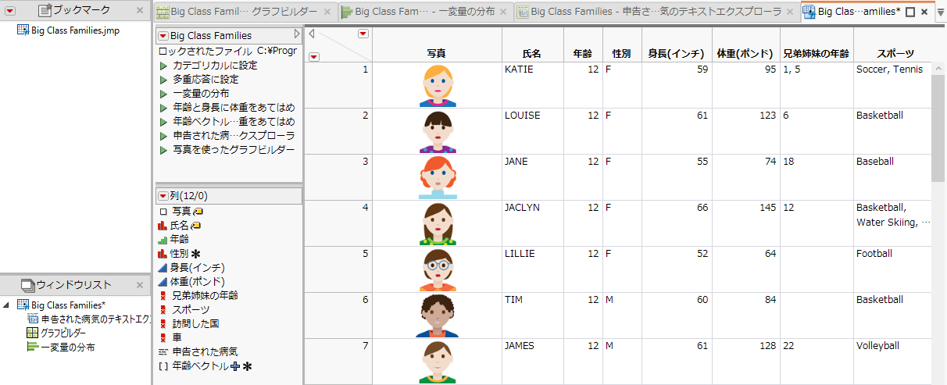The width and height of the screenshot is (947, 385).
Task: Click the right-pointing disclosure triangle beside Big Class Families
Action: (297, 35)
